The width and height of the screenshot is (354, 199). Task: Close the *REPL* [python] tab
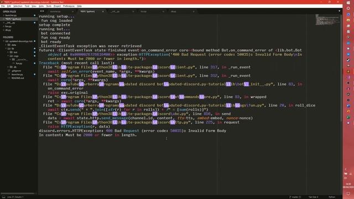[x=103, y=12]
